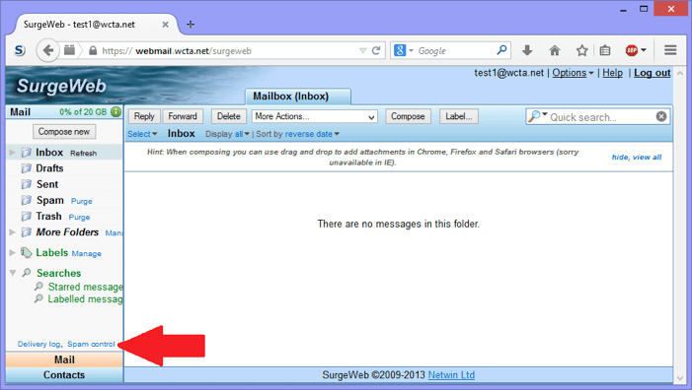Image resolution: width=692 pixels, height=390 pixels.
Task: Show bookmarks list icon
Action: coord(605,50)
